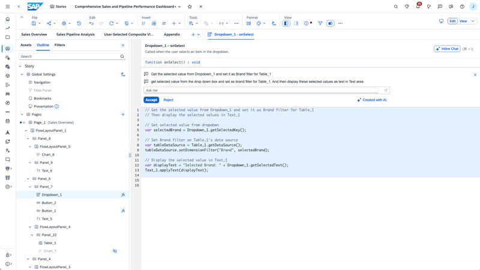This screenshot has width=480, height=270.
Task: Click the Refresh icon in Edit group
Action: (112, 23)
